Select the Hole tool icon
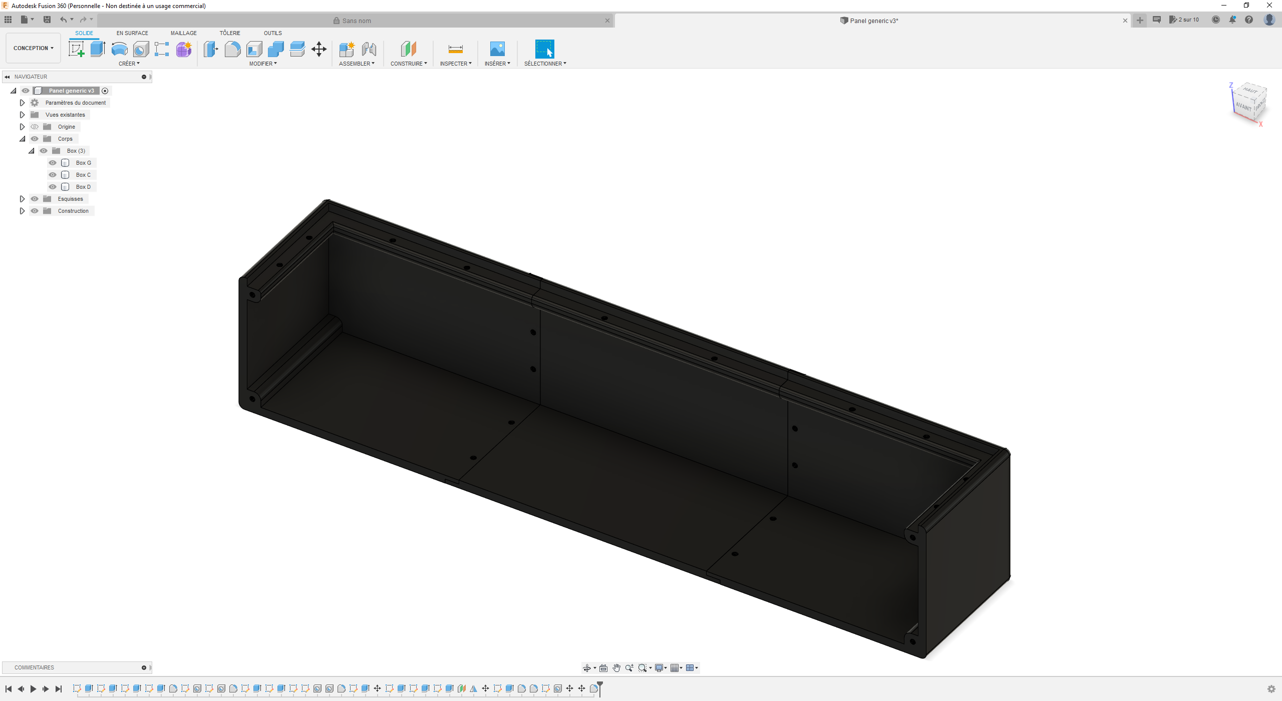 tap(141, 49)
